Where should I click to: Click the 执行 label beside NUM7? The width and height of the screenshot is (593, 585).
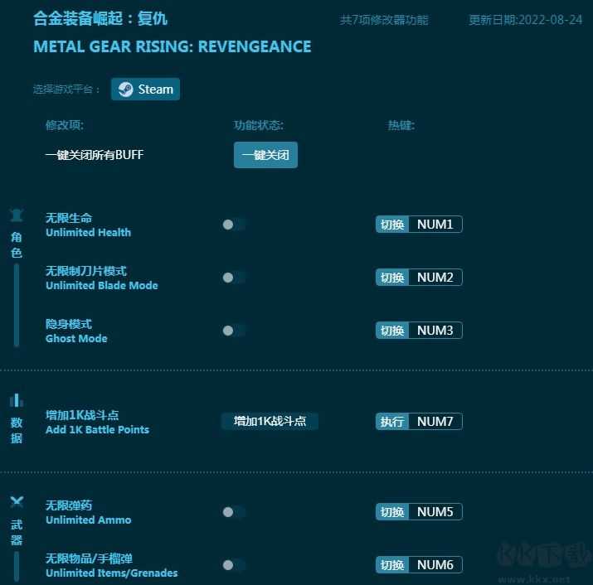392,422
